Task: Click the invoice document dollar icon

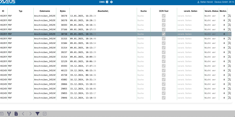Action: click(x=16, y=114)
